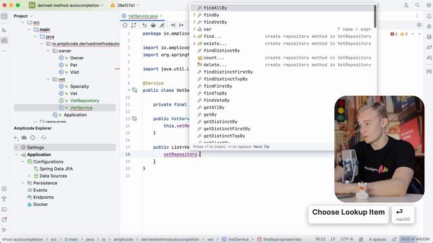The height and width of the screenshot is (243, 433).
Task: Choose count... completion item
Action: pos(282,58)
